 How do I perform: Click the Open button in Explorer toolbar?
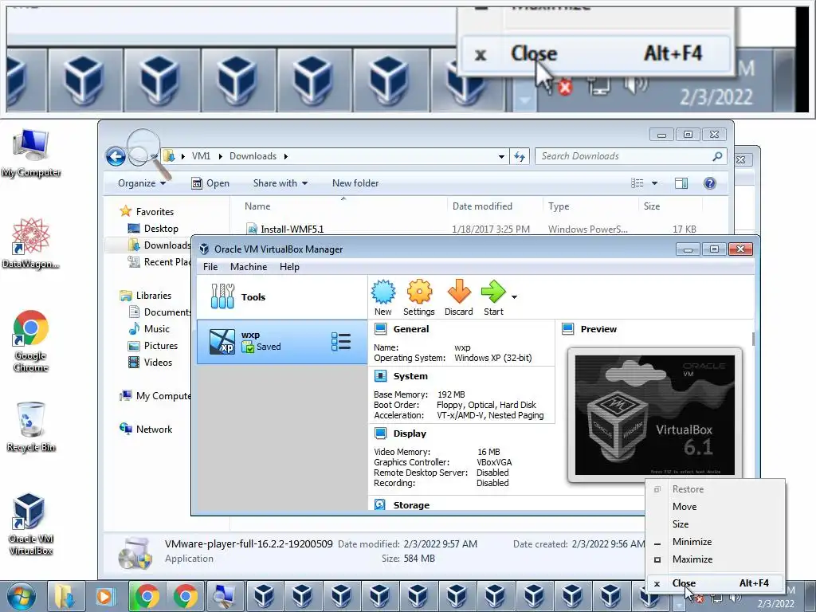pyautogui.click(x=210, y=183)
